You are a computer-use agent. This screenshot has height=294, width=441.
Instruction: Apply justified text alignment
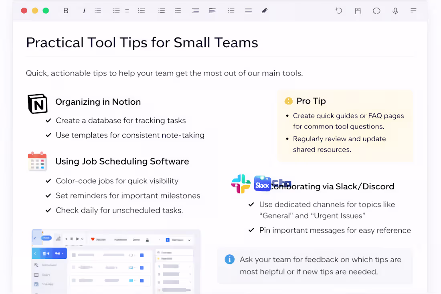pos(248,10)
